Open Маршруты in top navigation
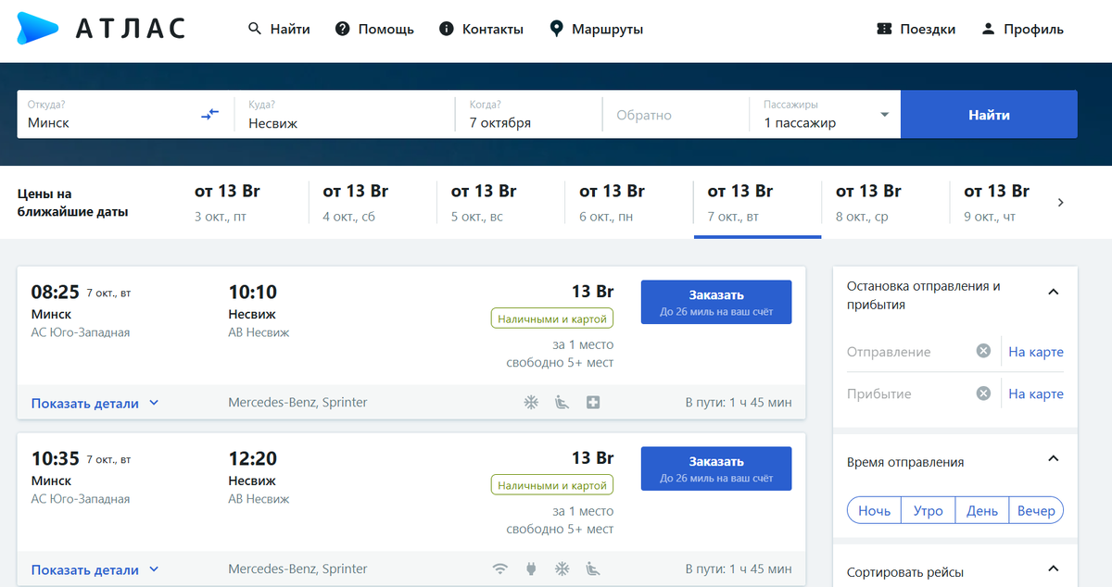Image resolution: width=1112 pixels, height=587 pixels. click(x=596, y=29)
